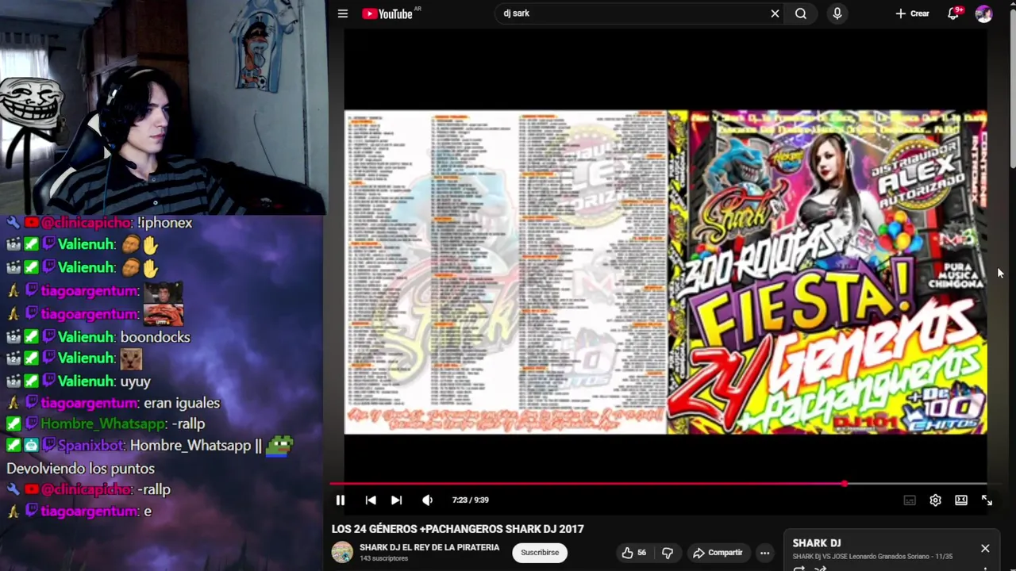Open the YouTube hamburger guide menu
Viewport: 1016px width, 571px height.
[x=343, y=13]
